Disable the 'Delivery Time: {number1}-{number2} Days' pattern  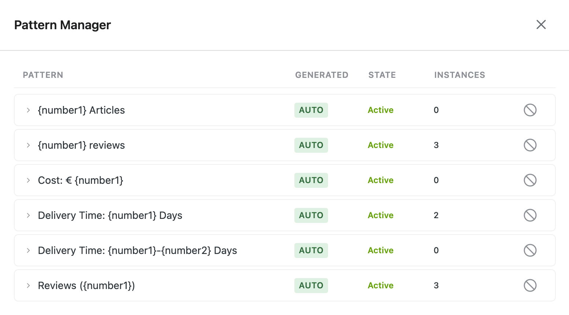click(530, 250)
